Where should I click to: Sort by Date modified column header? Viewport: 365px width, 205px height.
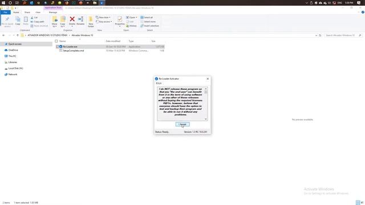pyautogui.click(x=113, y=41)
